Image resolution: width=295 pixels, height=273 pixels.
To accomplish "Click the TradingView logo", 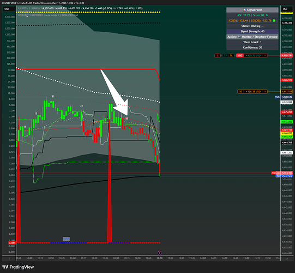I will [18, 267].
